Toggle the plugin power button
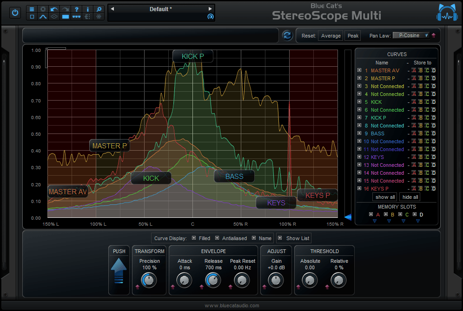The image size is (463, 311). (x=15, y=13)
